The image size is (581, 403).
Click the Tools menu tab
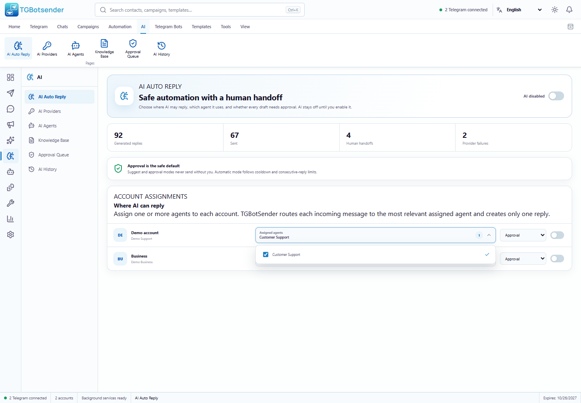(226, 27)
